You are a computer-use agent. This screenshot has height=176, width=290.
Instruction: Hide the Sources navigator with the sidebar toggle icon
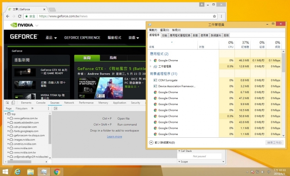pos(56,108)
